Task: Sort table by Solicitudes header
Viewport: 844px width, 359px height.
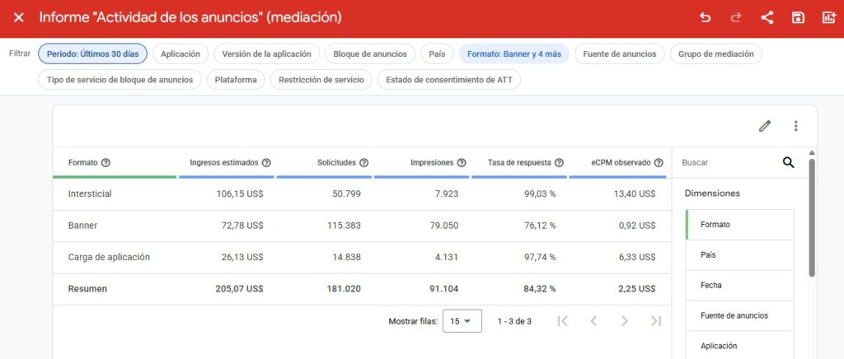Action: click(336, 163)
